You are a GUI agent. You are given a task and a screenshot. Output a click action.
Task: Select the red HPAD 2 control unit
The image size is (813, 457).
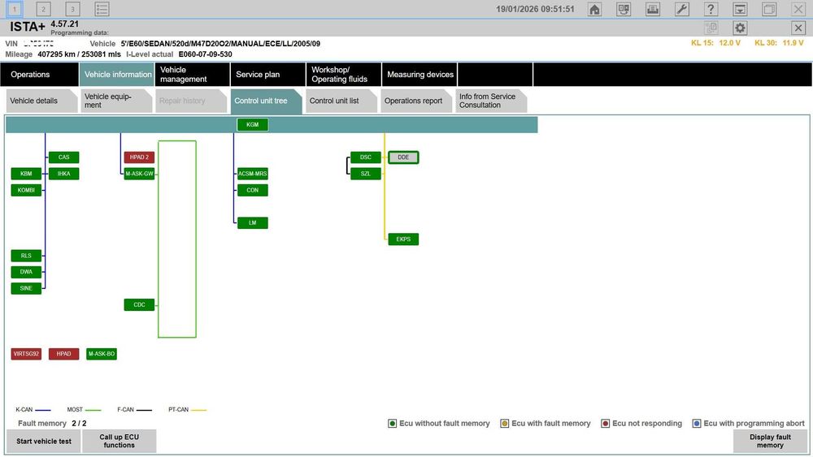click(139, 157)
